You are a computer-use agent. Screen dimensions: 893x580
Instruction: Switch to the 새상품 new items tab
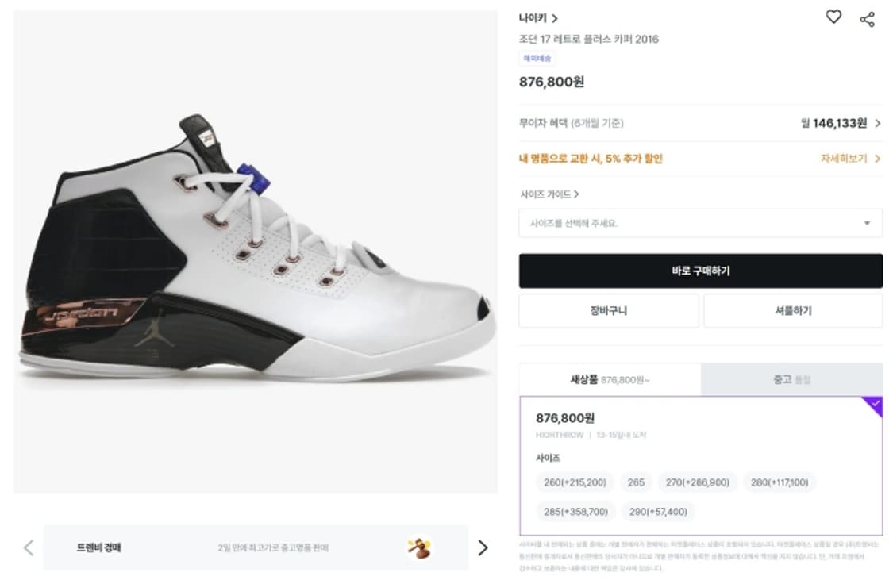[610, 380]
